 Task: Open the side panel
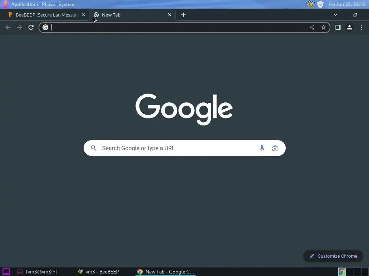pos(338,27)
